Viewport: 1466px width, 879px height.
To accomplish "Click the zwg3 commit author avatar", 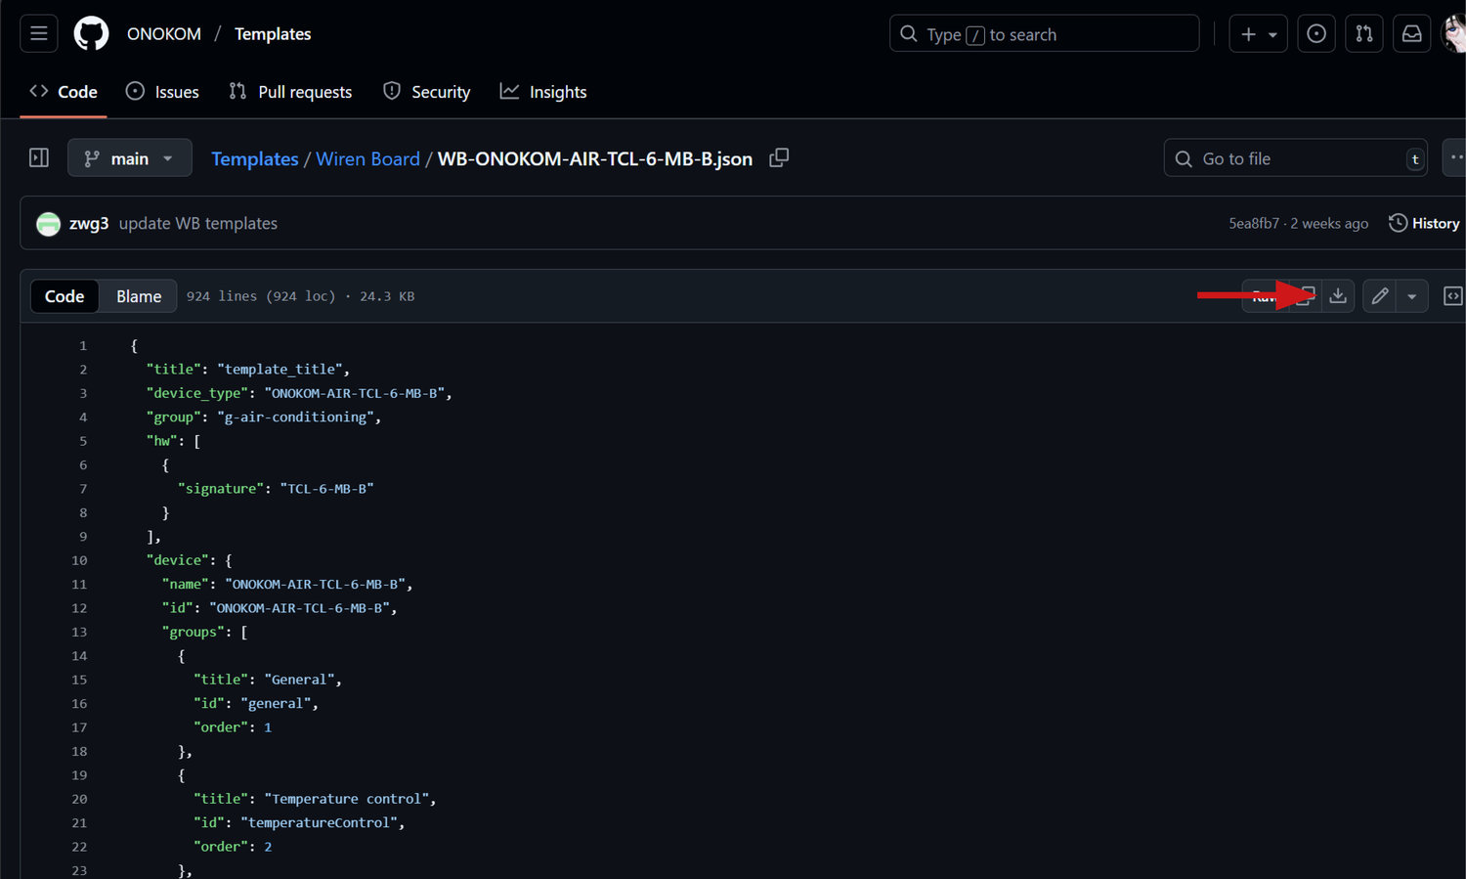I will 48,224.
